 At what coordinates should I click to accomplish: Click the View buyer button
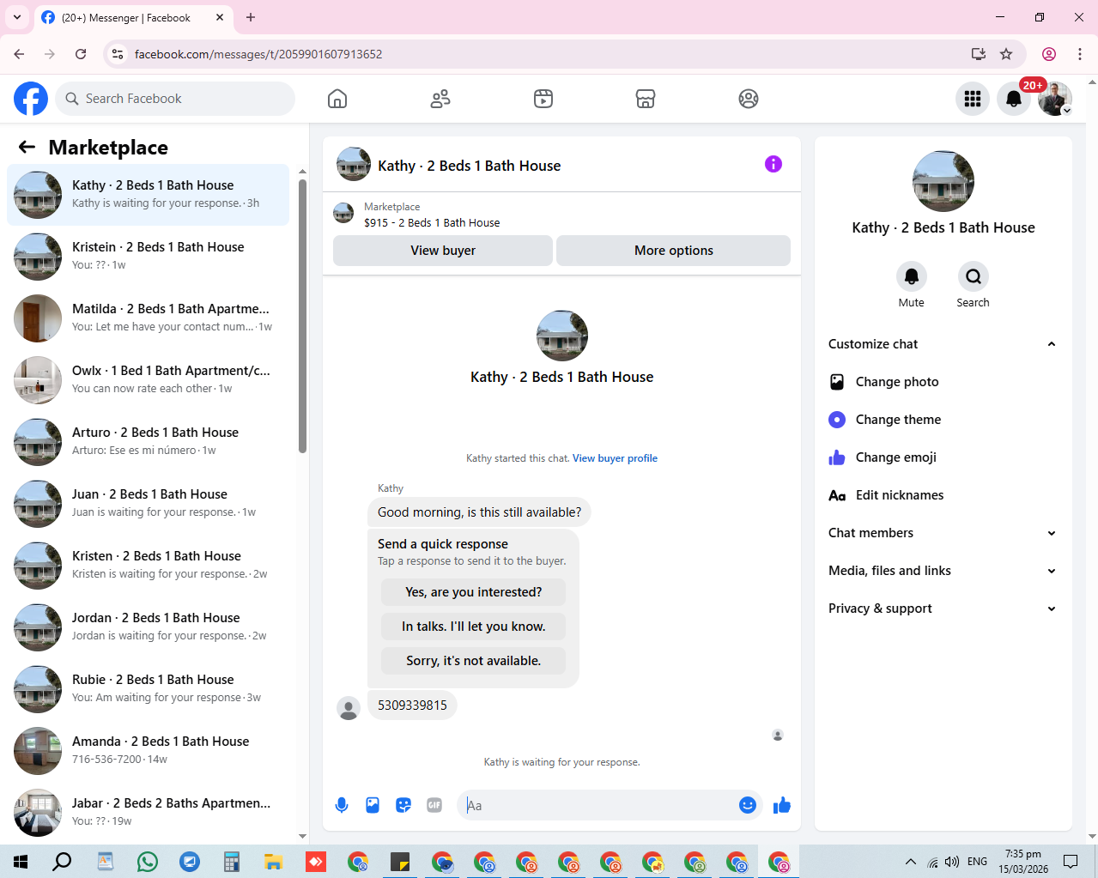(x=443, y=251)
